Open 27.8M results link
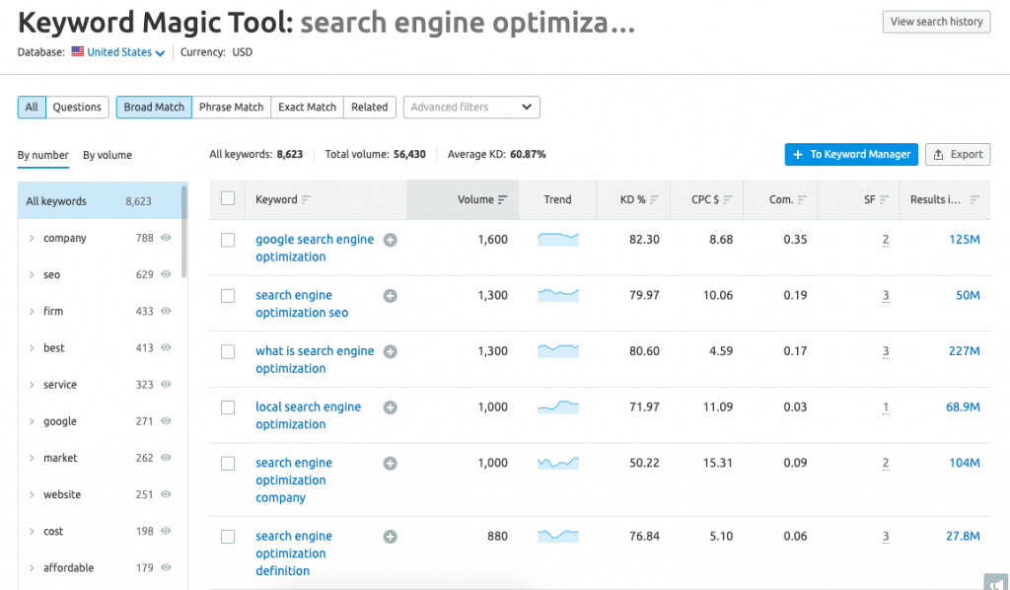Image resolution: width=1010 pixels, height=590 pixels. [x=963, y=536]
